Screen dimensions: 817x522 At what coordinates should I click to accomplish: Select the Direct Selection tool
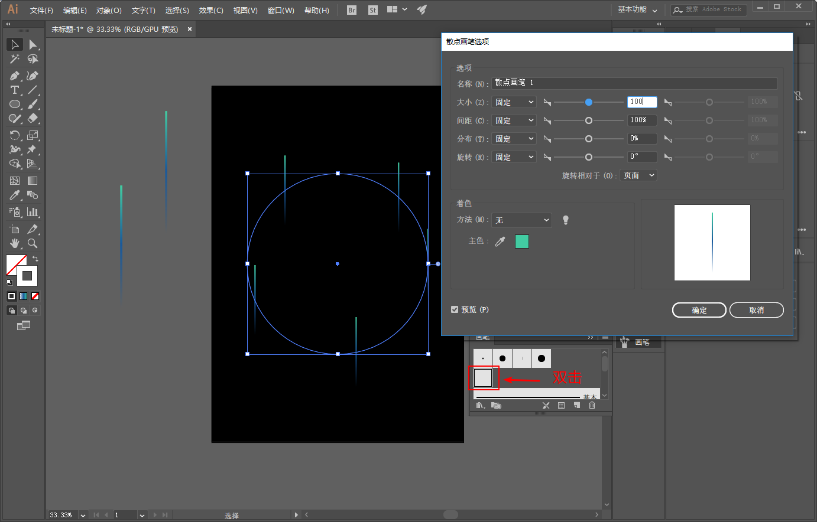pos(33,45)
